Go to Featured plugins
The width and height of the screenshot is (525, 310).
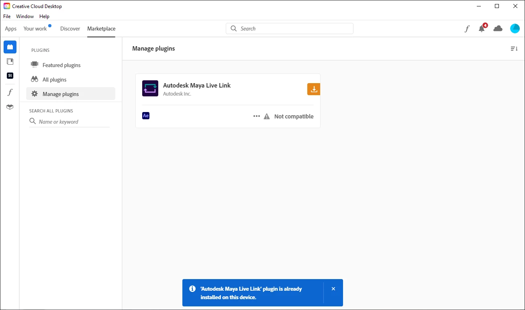pos(71,65)
